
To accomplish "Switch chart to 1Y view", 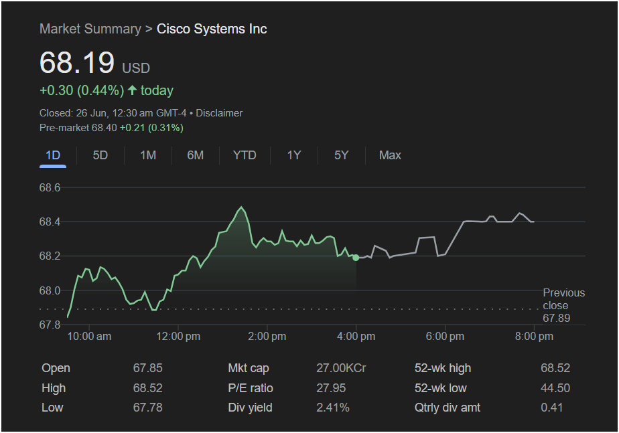I will tap(294, 155).
